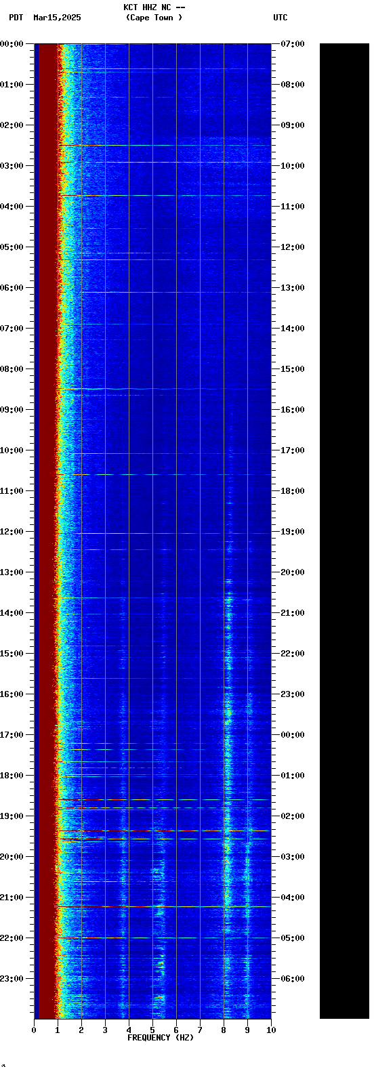Click the 06:00 label on the PDT axis

pos(12,288)
